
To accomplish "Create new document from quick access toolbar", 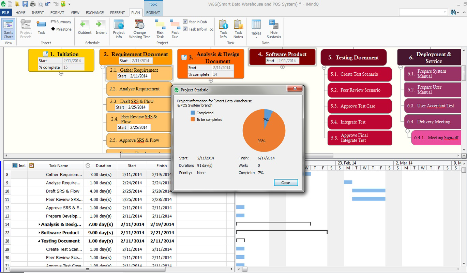I will click(10, 4).
